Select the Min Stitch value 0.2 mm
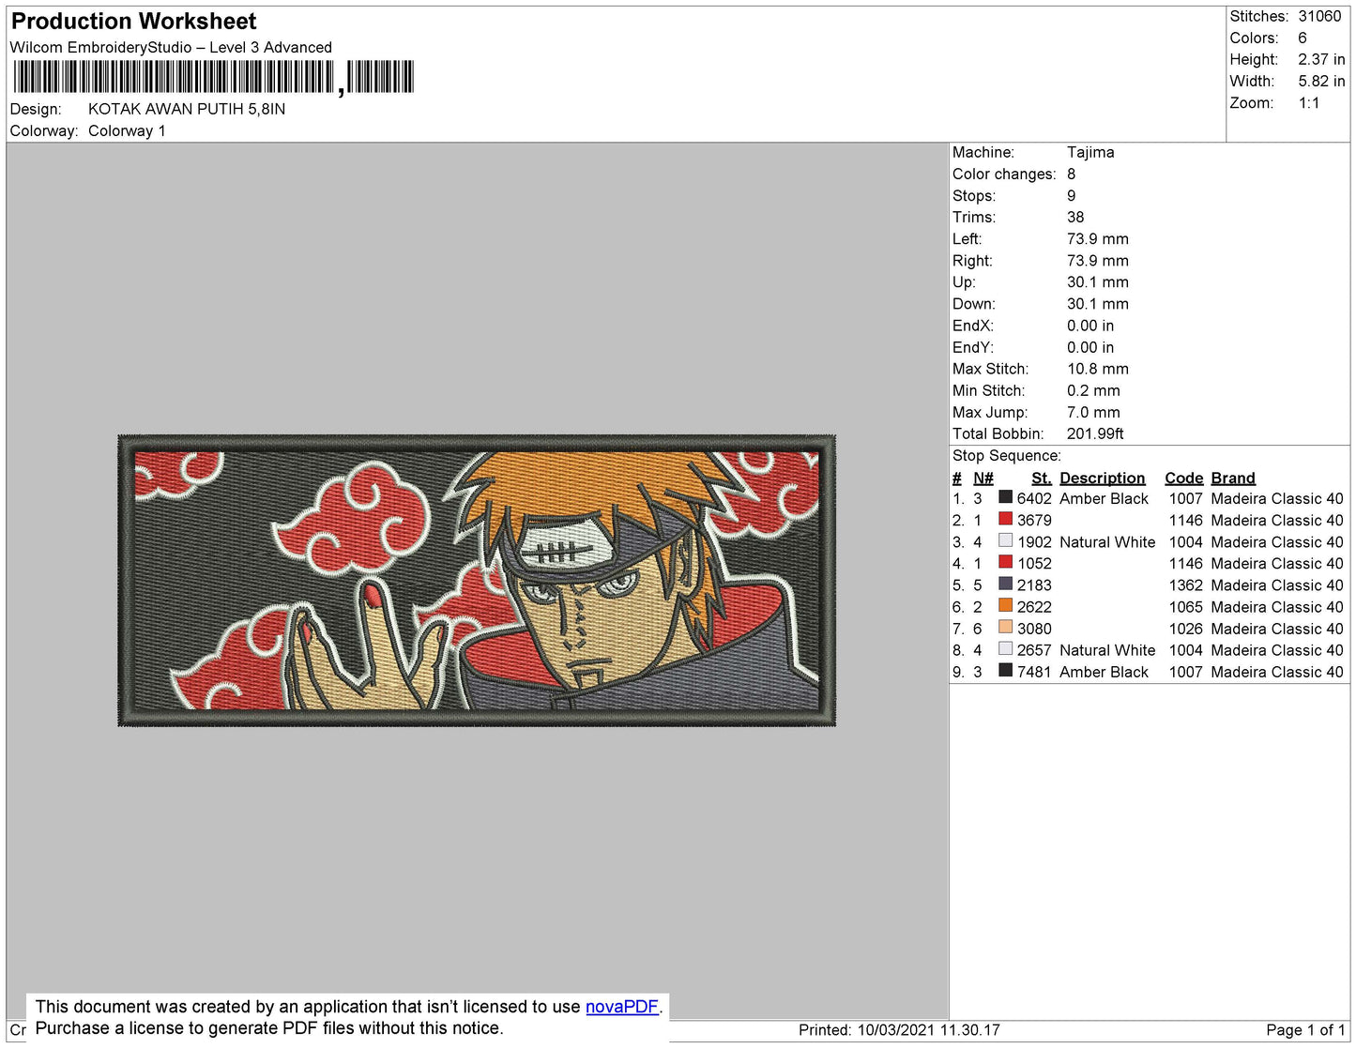The image size is (1356, 1048). [1093, 390]
